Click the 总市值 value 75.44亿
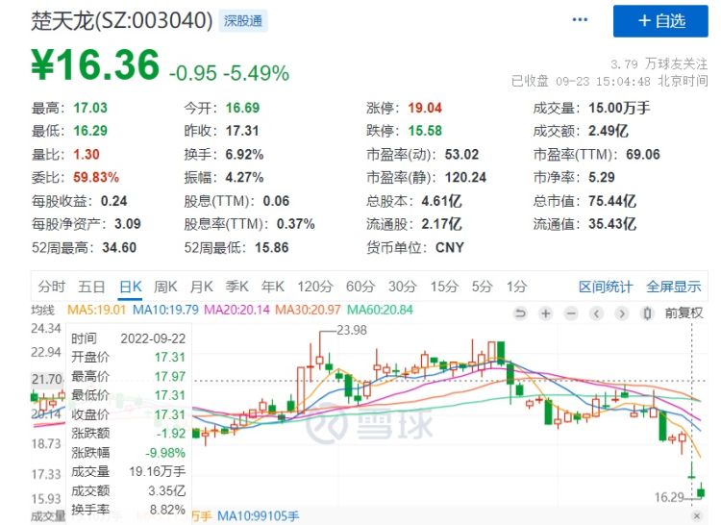 point(612,201)
